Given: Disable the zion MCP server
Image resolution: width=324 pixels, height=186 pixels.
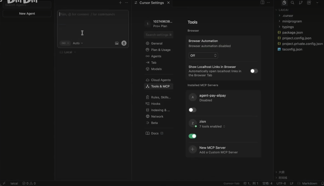Looking at the screenshot, I should (x=192, y=136).
